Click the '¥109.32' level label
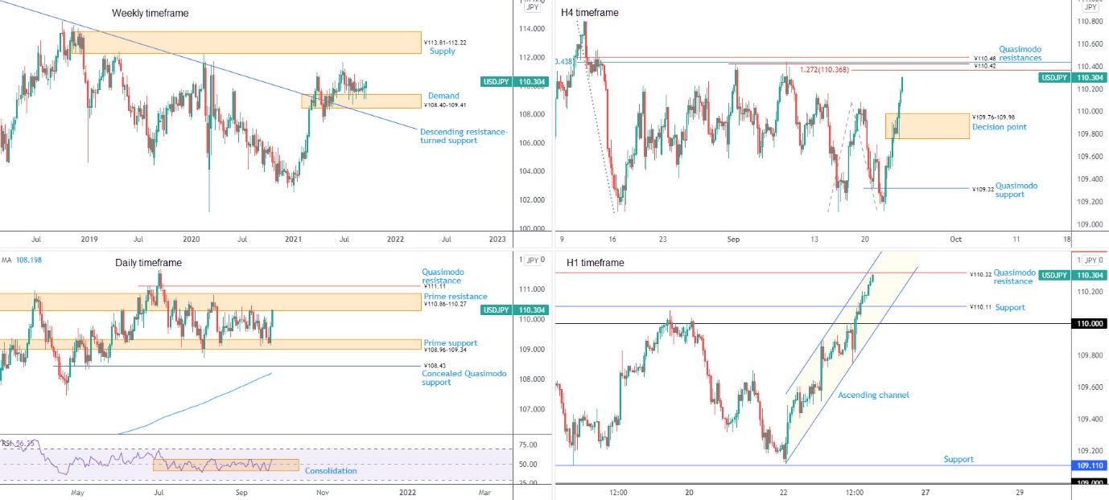Image resolution: width=1109 pixels, height=500 pixels. point(983,190)
